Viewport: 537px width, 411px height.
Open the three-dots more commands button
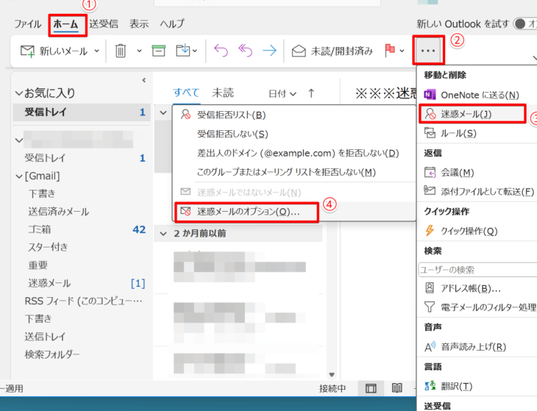pyautogui.click(x=428, y=51)
